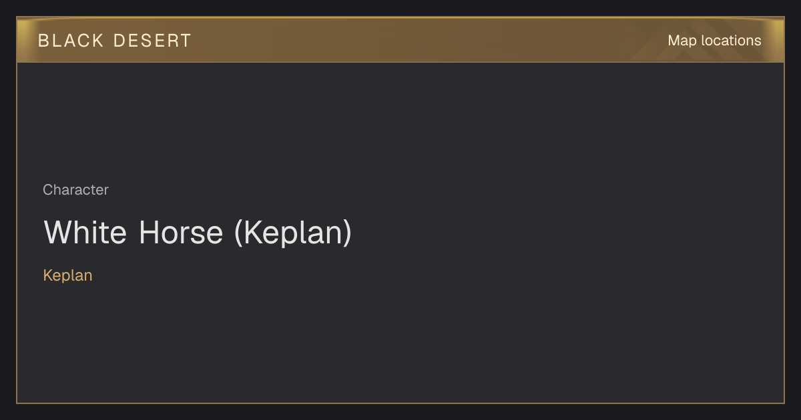This screenshot has width=801, height=420.
Task: Click the word BLACK in the header
Action: [x=71, y=41]
